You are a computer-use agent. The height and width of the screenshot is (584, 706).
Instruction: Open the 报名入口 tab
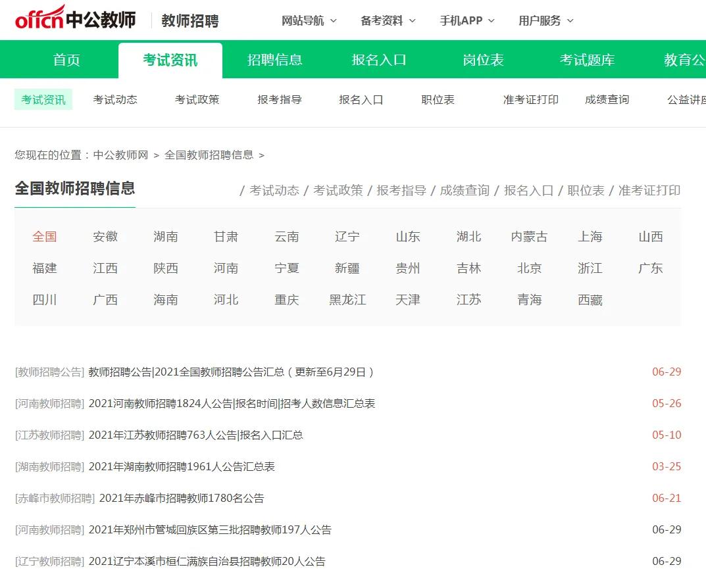click(x=378, y=60)
